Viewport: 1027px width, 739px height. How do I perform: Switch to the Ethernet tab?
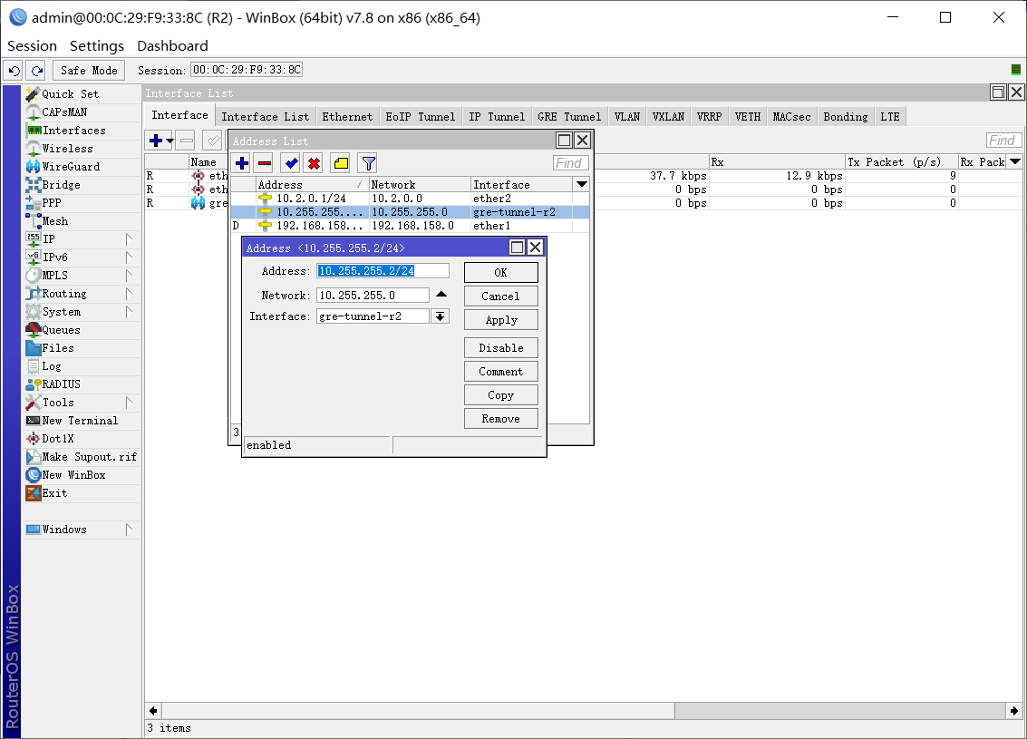tap(347, 117)
